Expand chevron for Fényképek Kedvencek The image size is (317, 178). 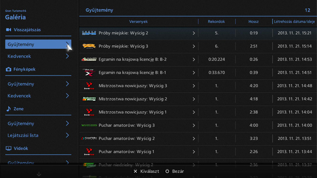[67, 96]
